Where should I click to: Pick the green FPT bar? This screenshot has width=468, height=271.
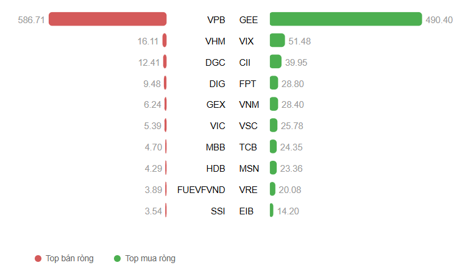(x=274, y=83)
